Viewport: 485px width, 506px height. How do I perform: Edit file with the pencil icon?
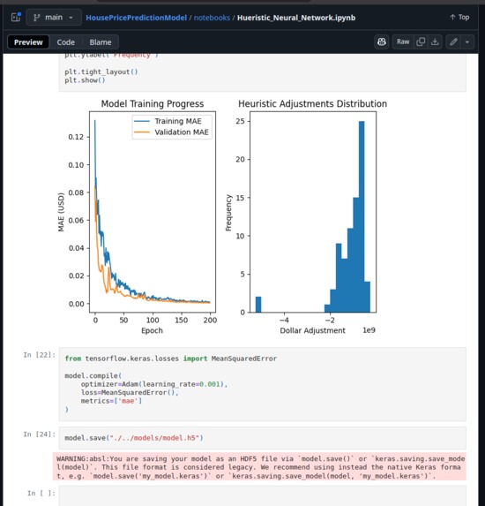click(x=453, y=42)
